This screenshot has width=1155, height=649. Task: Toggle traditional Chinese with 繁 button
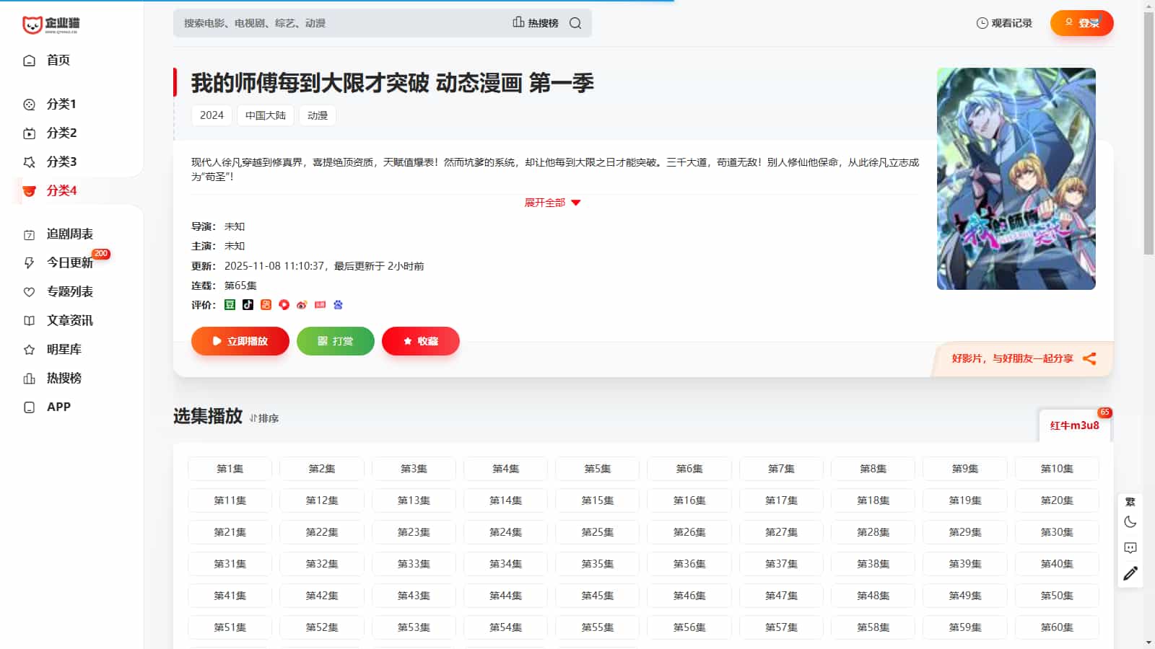(1130, 502)
